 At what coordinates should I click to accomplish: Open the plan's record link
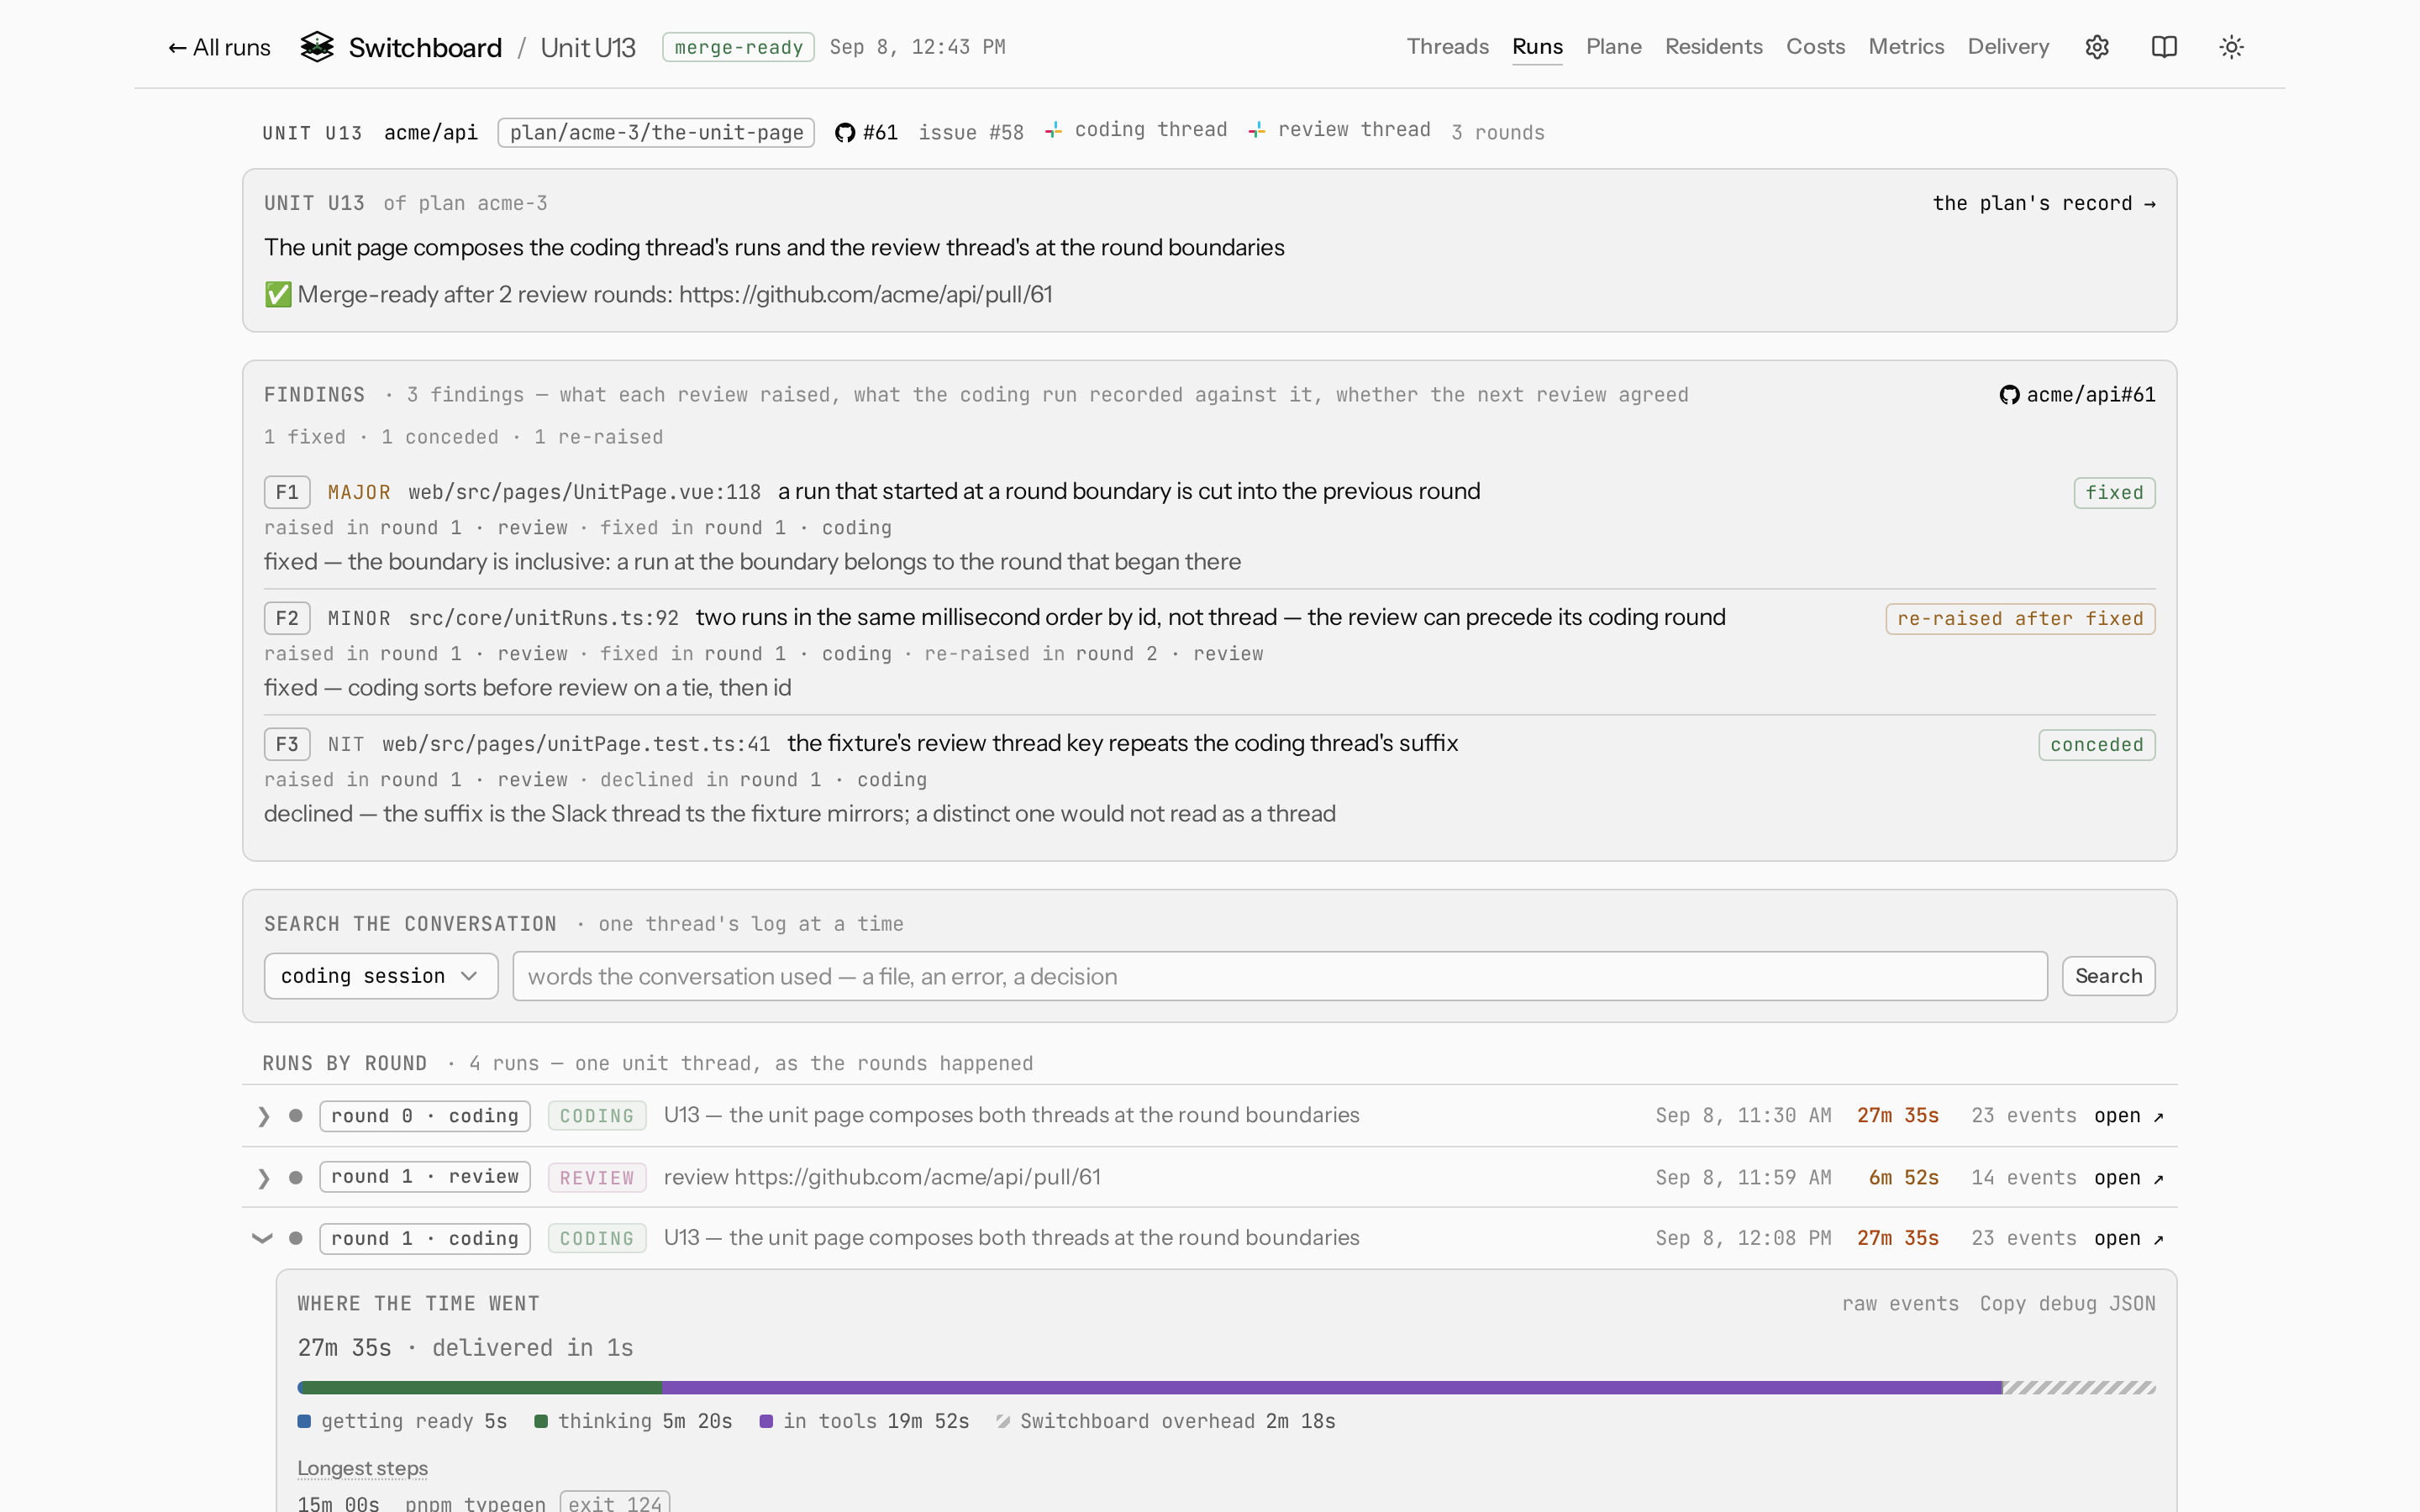[2043, 204]
